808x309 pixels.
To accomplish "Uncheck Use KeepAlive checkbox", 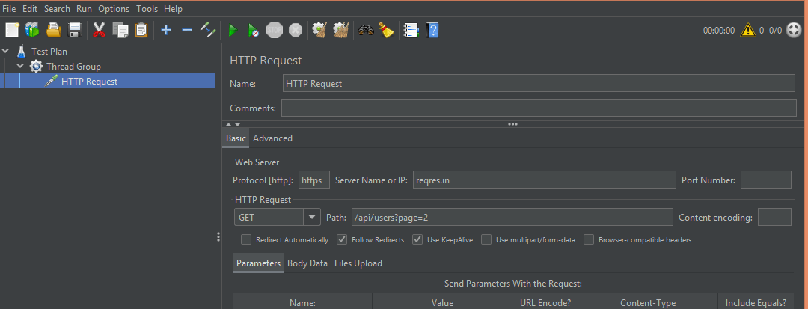I will tap(418, 239).
